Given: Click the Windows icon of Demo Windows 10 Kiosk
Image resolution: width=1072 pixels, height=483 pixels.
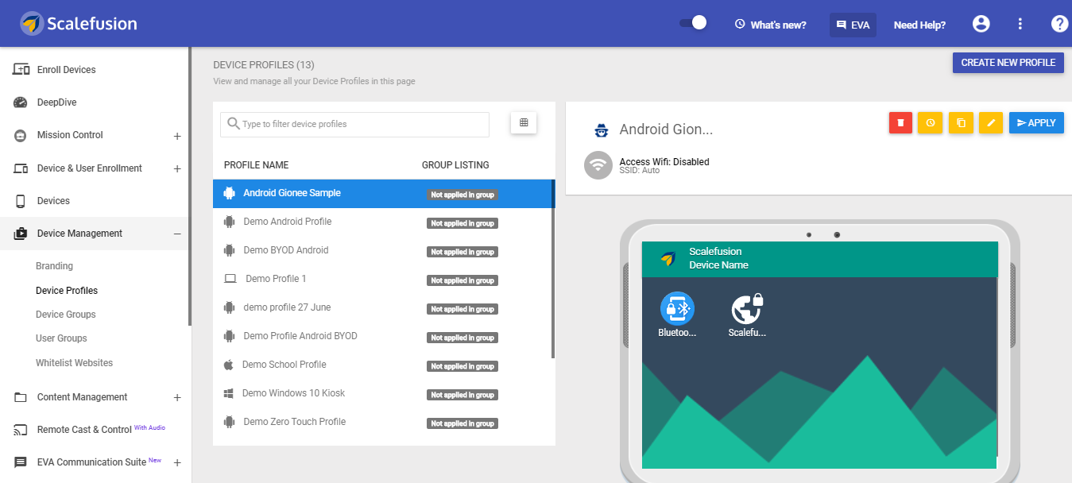Looking at the screenshot, I should (x=229, y=393).
